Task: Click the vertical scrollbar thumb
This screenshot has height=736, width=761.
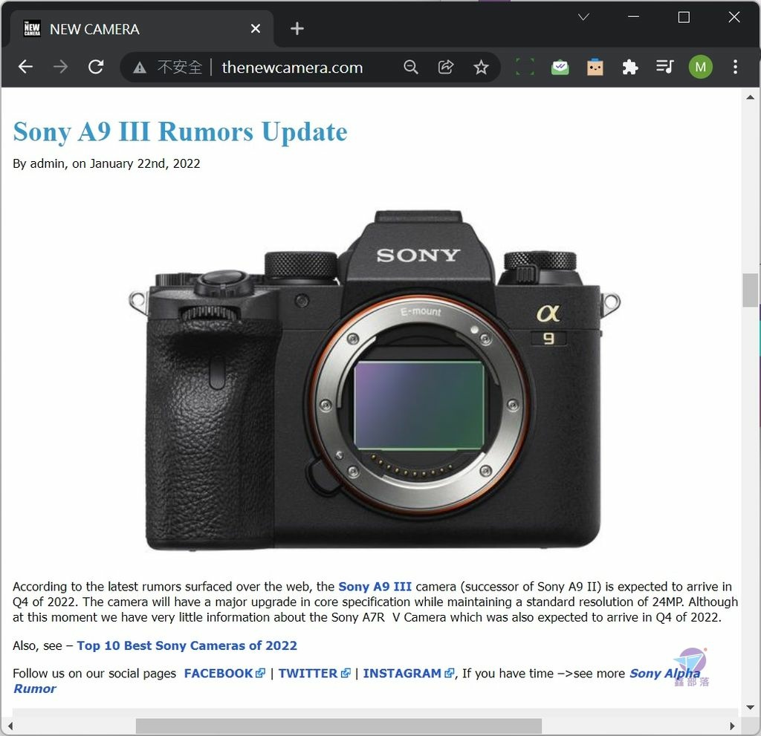Action: point(750,290)
